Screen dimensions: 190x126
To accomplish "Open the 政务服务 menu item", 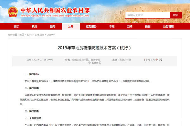I will 91,26.
